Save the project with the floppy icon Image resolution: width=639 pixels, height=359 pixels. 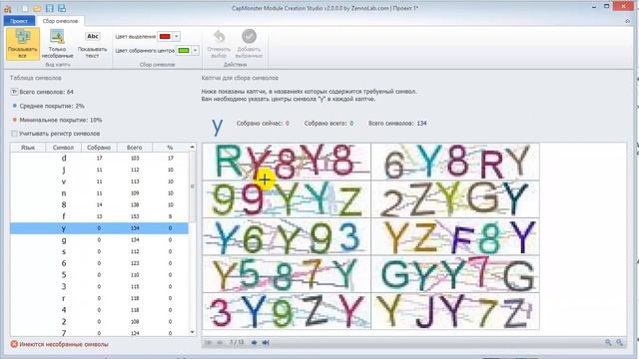tap(49, 8)
